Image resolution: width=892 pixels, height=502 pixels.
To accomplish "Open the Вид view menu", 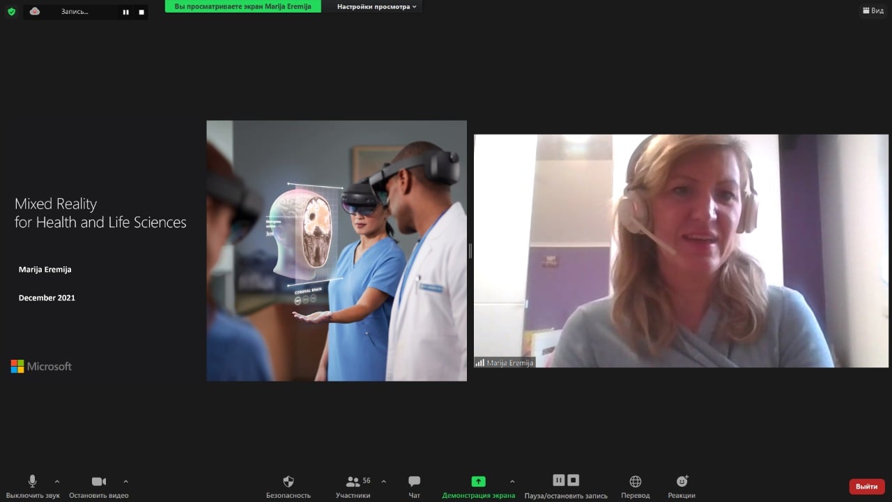I will click(x=873, y=10).
